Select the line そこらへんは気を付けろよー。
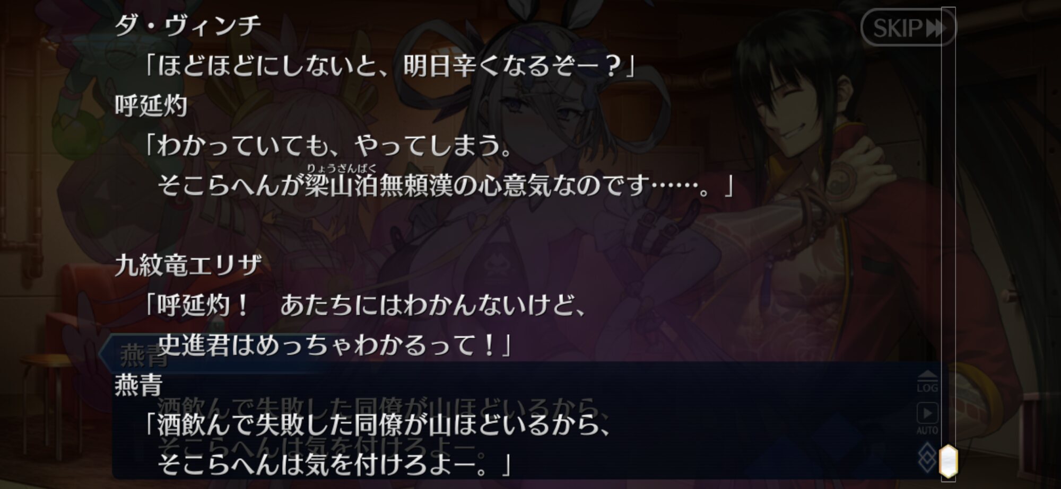1061x489 pixels. (x=334, y=465)
